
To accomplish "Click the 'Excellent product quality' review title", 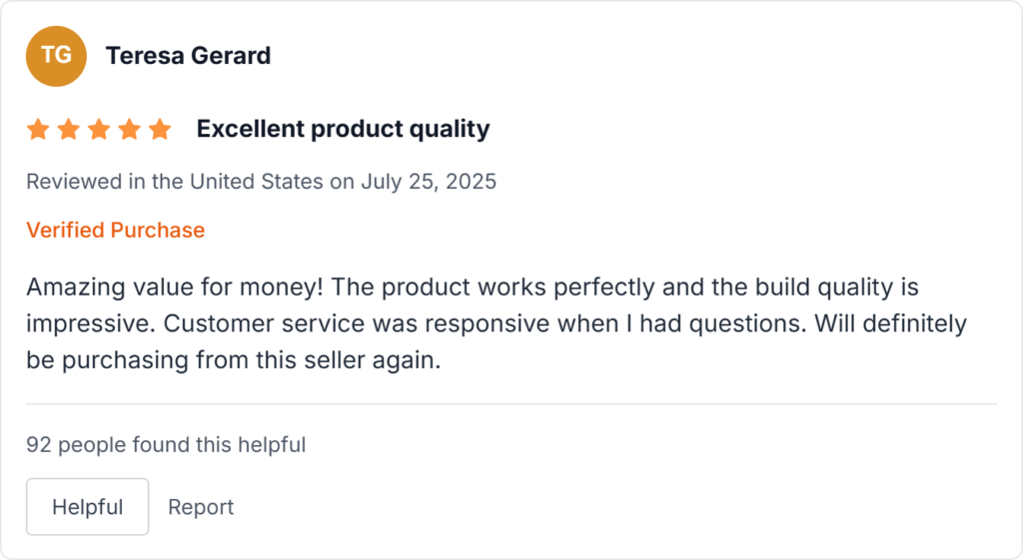I will click(343, 129).
